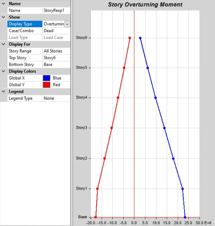Select the Case/Combo value Dead

click(x=56, y=31)
